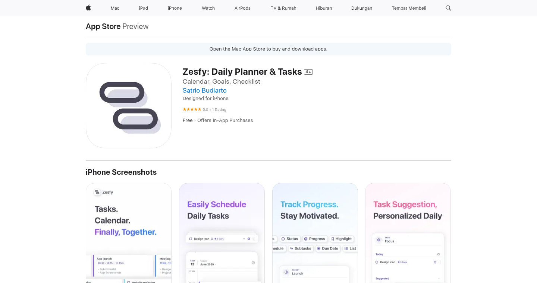Click the 'iPhone Screenshots' heading
This screenshot has width=537, height=283.
121,172
